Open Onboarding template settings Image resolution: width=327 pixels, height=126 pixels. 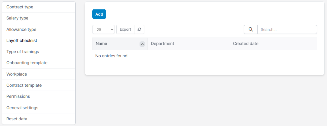pos(27,63)
